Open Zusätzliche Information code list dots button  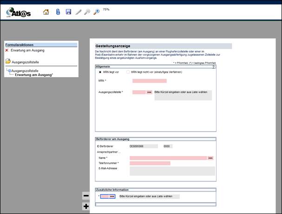coord(112,196)
